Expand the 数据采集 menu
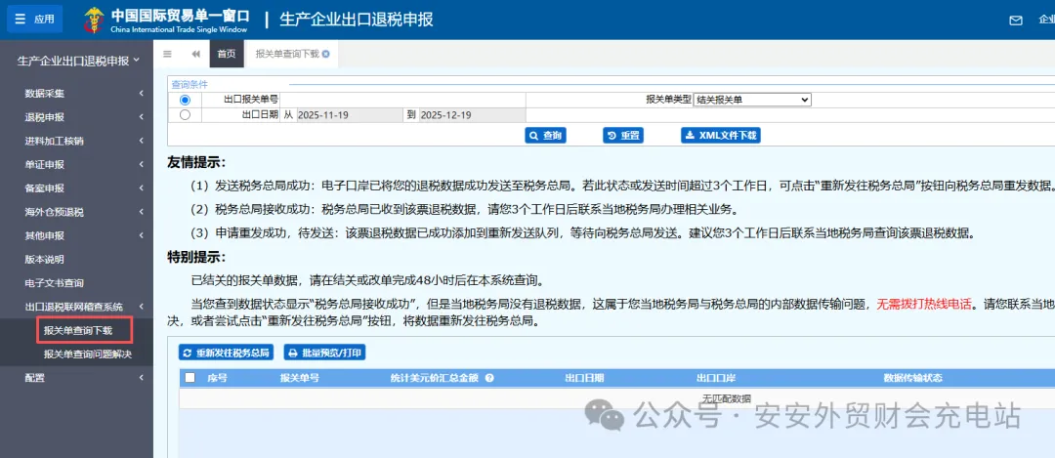 pos(77,94)
